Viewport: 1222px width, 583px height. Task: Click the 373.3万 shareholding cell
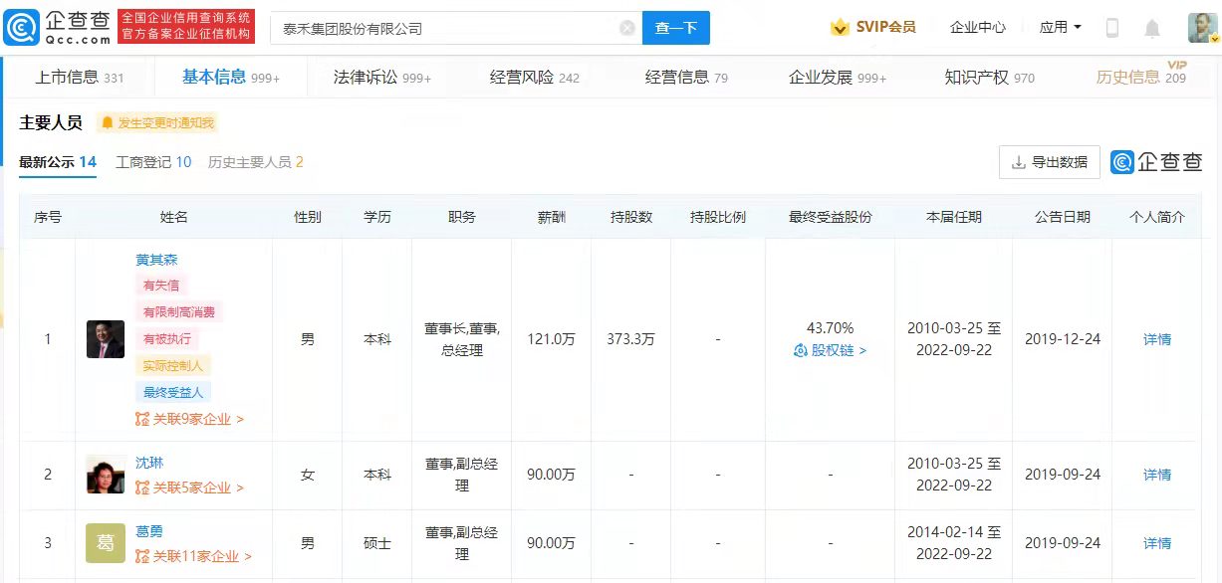pos(630,339)
